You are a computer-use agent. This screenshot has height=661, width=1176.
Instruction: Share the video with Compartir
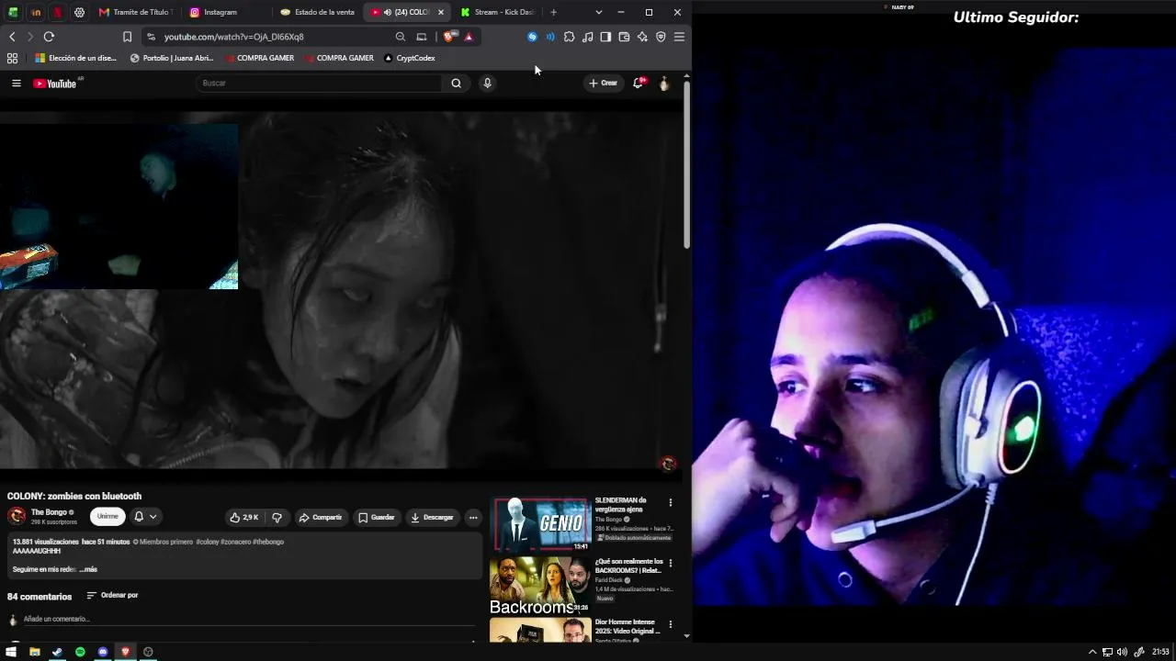(x=321, y=518)
